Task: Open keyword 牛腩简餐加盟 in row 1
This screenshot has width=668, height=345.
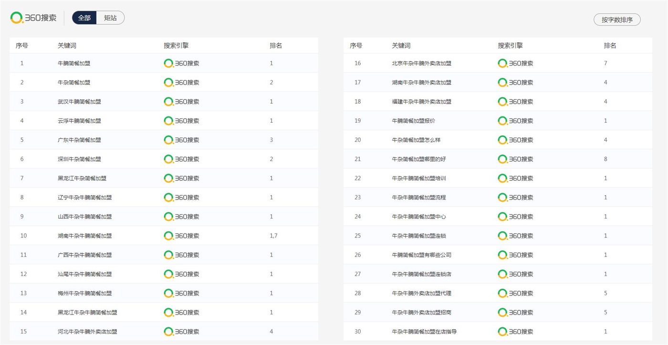Action: 74,63
